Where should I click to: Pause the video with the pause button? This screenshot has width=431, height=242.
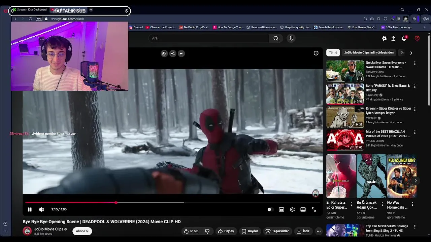pyautogui.click(x=30, y=209)
